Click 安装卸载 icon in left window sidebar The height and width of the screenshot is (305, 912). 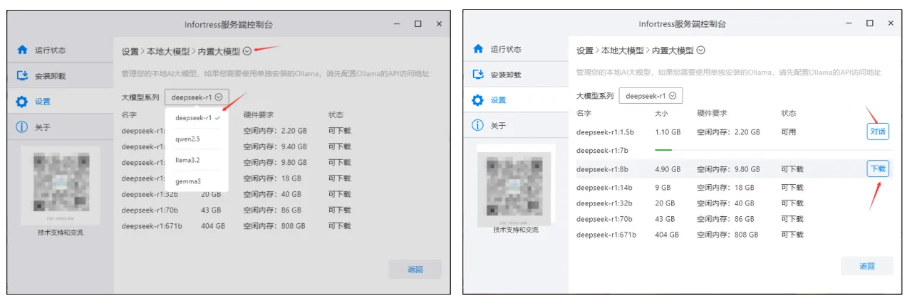(x=22, y=75)
